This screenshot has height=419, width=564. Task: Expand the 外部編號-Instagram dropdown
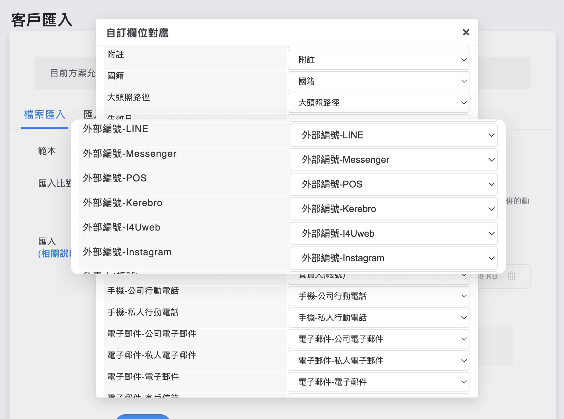click(x=393, y=258)
